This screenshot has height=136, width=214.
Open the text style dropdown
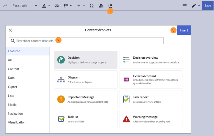click(46, 6)
